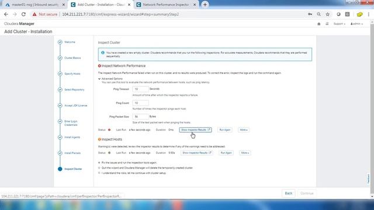Click the Cluster Basics step checkmark circle

tap(60, 58)
